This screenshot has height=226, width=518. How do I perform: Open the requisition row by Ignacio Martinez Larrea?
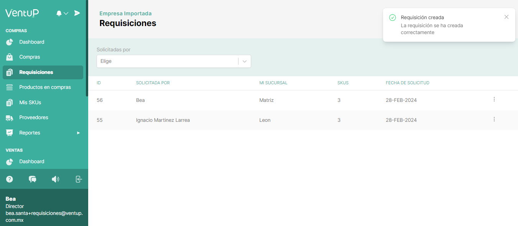[163, 120]
